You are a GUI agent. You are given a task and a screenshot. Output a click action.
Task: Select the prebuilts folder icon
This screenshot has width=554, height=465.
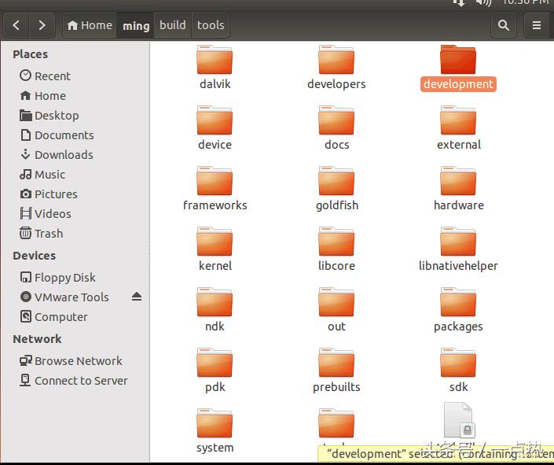pyautogui.click(x=336, y=363)
